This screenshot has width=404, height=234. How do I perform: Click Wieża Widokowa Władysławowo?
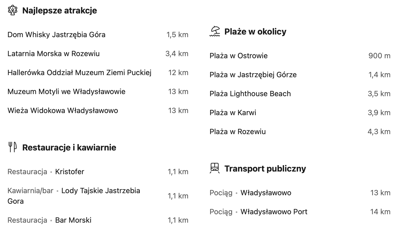pyautogui.click(x=98, y=110)
